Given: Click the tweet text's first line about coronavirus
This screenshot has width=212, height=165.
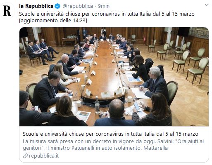Looking at the screenshot, I should (x=107, y=14).
